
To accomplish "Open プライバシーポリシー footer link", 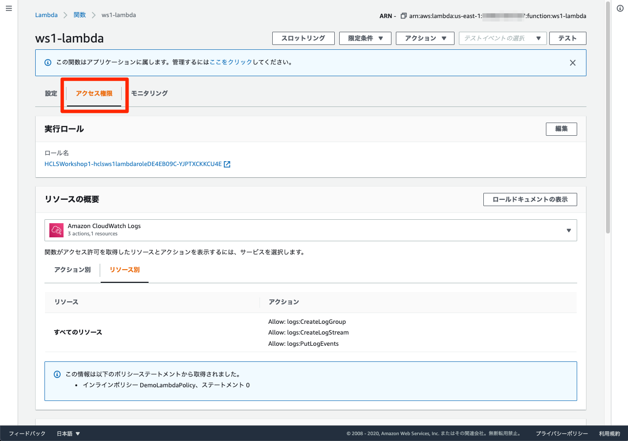I will tap(562, 433).
